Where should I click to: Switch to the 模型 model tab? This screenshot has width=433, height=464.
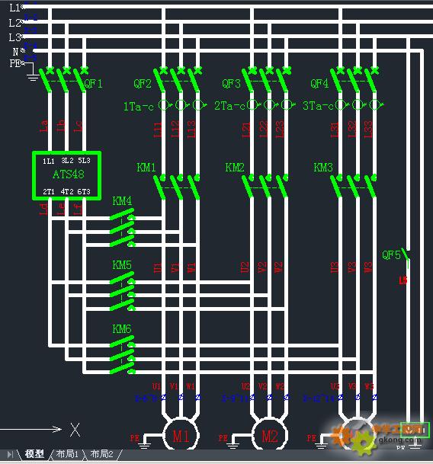[x=34, y=453]
